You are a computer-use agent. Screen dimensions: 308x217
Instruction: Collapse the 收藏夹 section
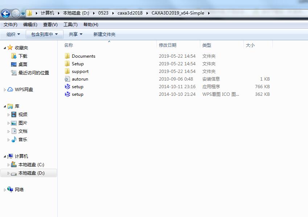click(x=5, y=48)
